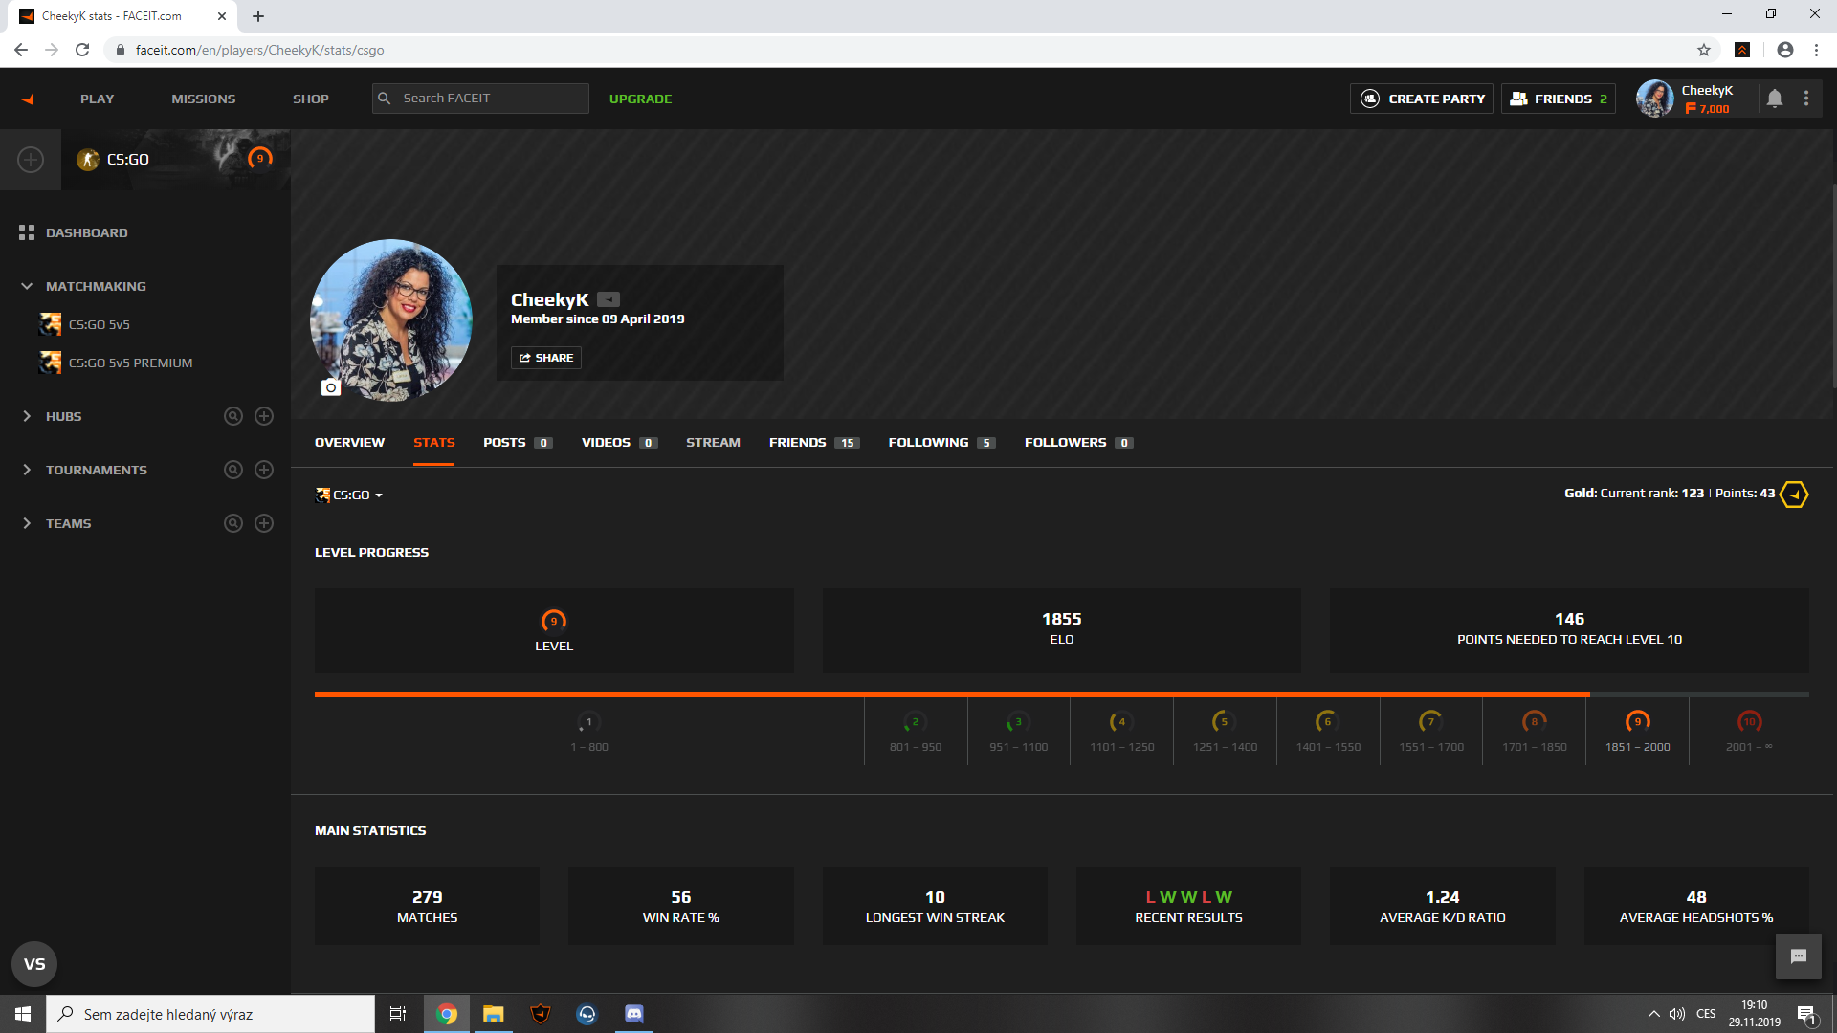
Task: Click the share profile icon button
Action: (x=545, y=357)
